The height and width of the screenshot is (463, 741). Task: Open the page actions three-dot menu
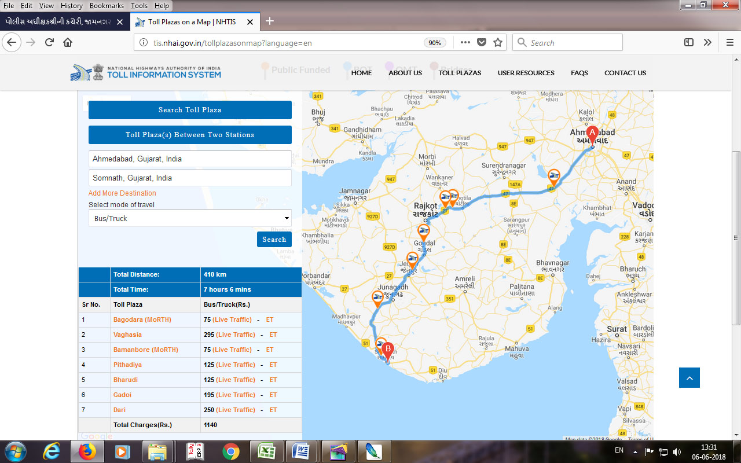(x=465, y=42)
